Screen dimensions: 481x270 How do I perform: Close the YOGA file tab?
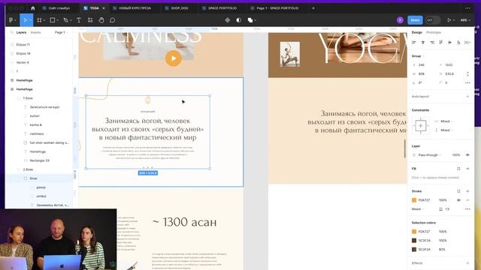104,8
